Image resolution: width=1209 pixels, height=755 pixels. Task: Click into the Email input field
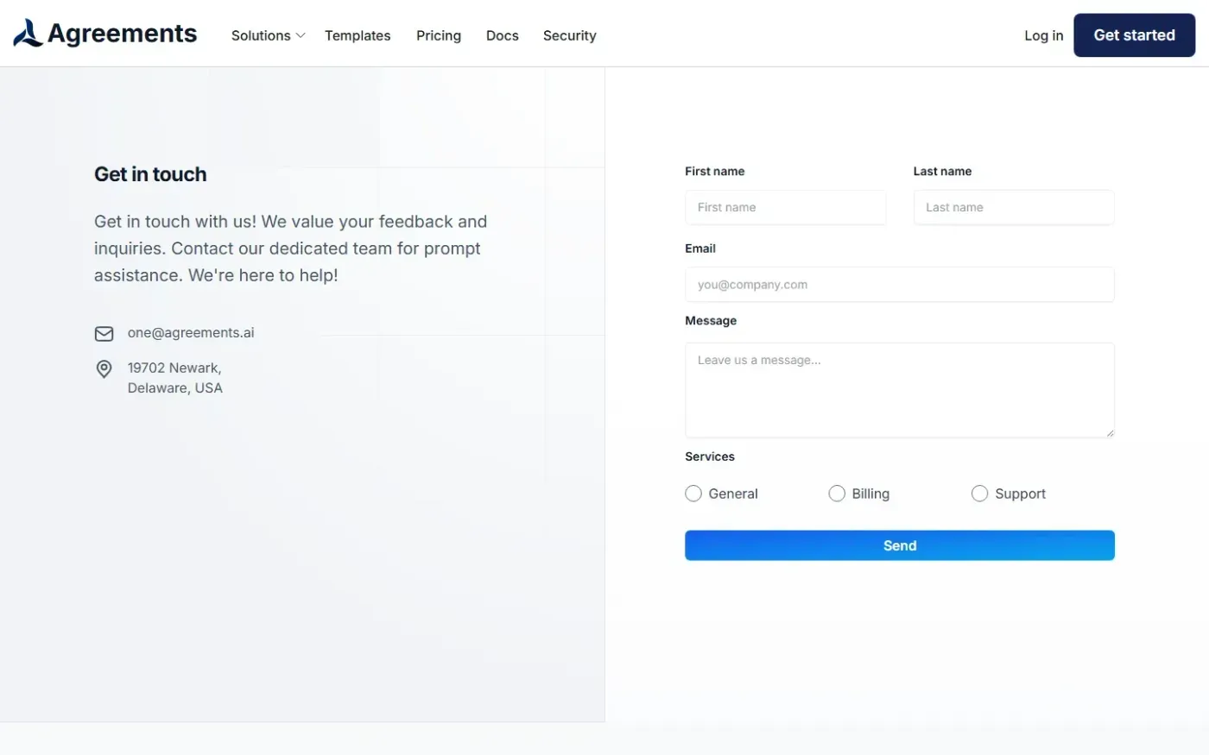coord(900,285)
